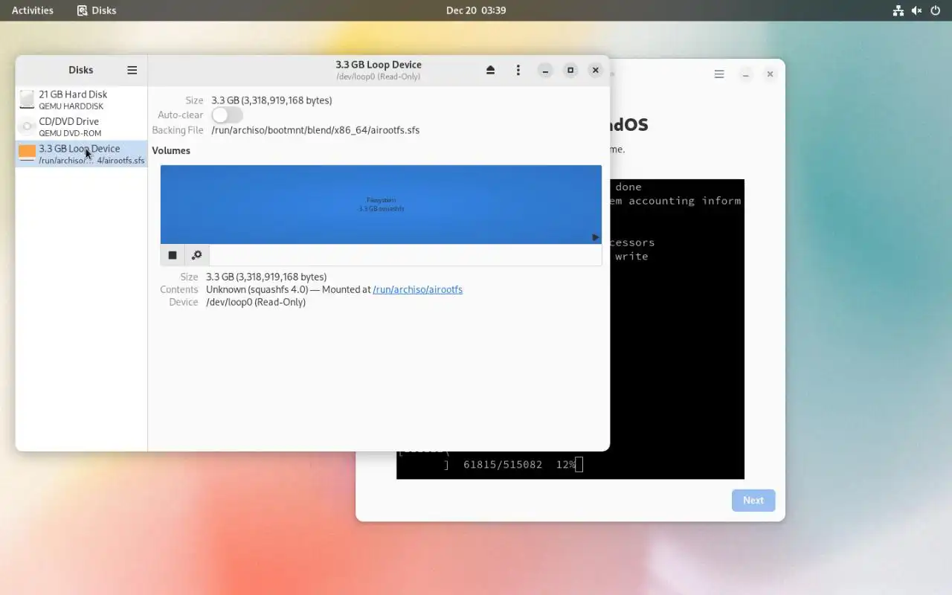The width and height of the screenshot is (952, 595).
Task: Select the 3.3 GB Loop Device entry
Action: 81,154
